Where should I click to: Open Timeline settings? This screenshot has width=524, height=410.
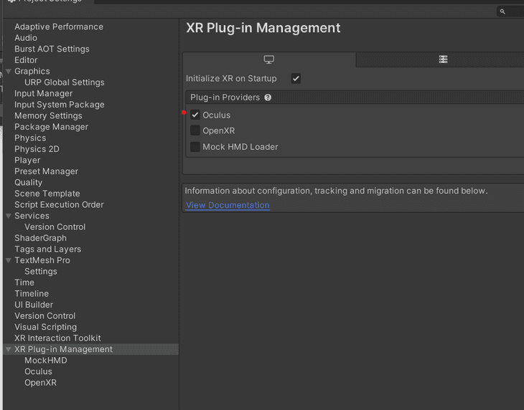coord(32,294)
